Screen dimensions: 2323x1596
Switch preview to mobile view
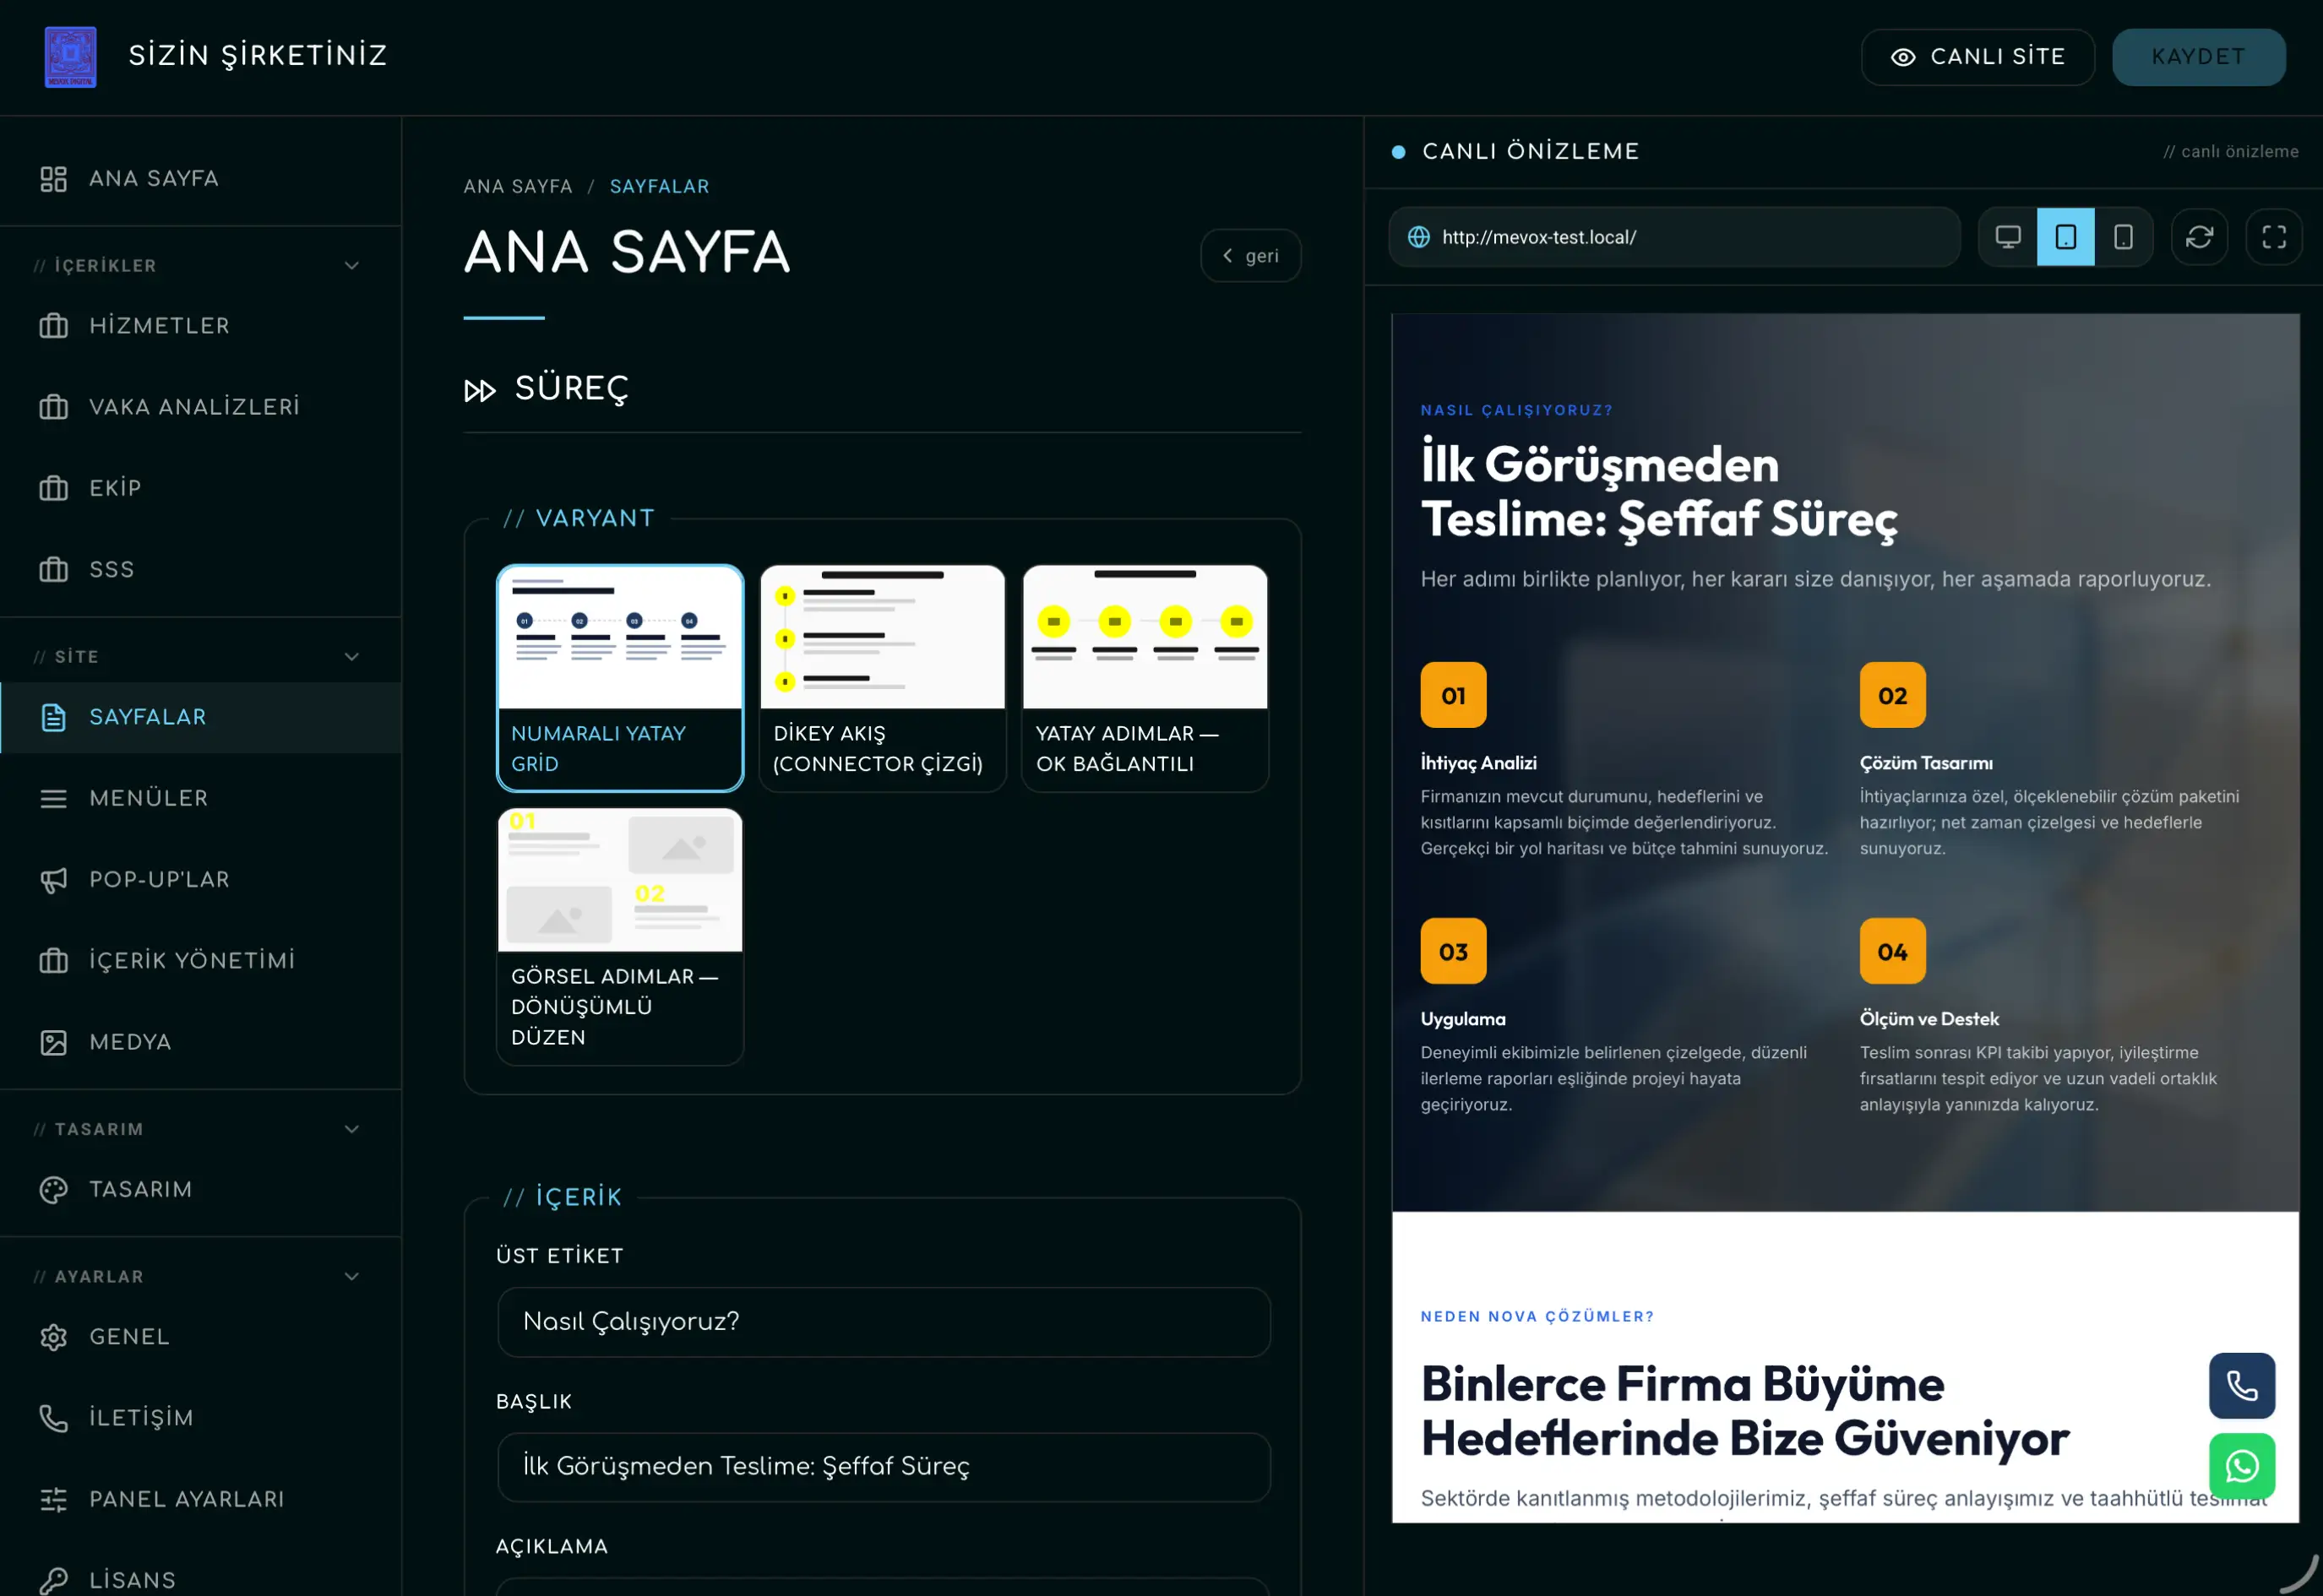[x=2123, y=238]
